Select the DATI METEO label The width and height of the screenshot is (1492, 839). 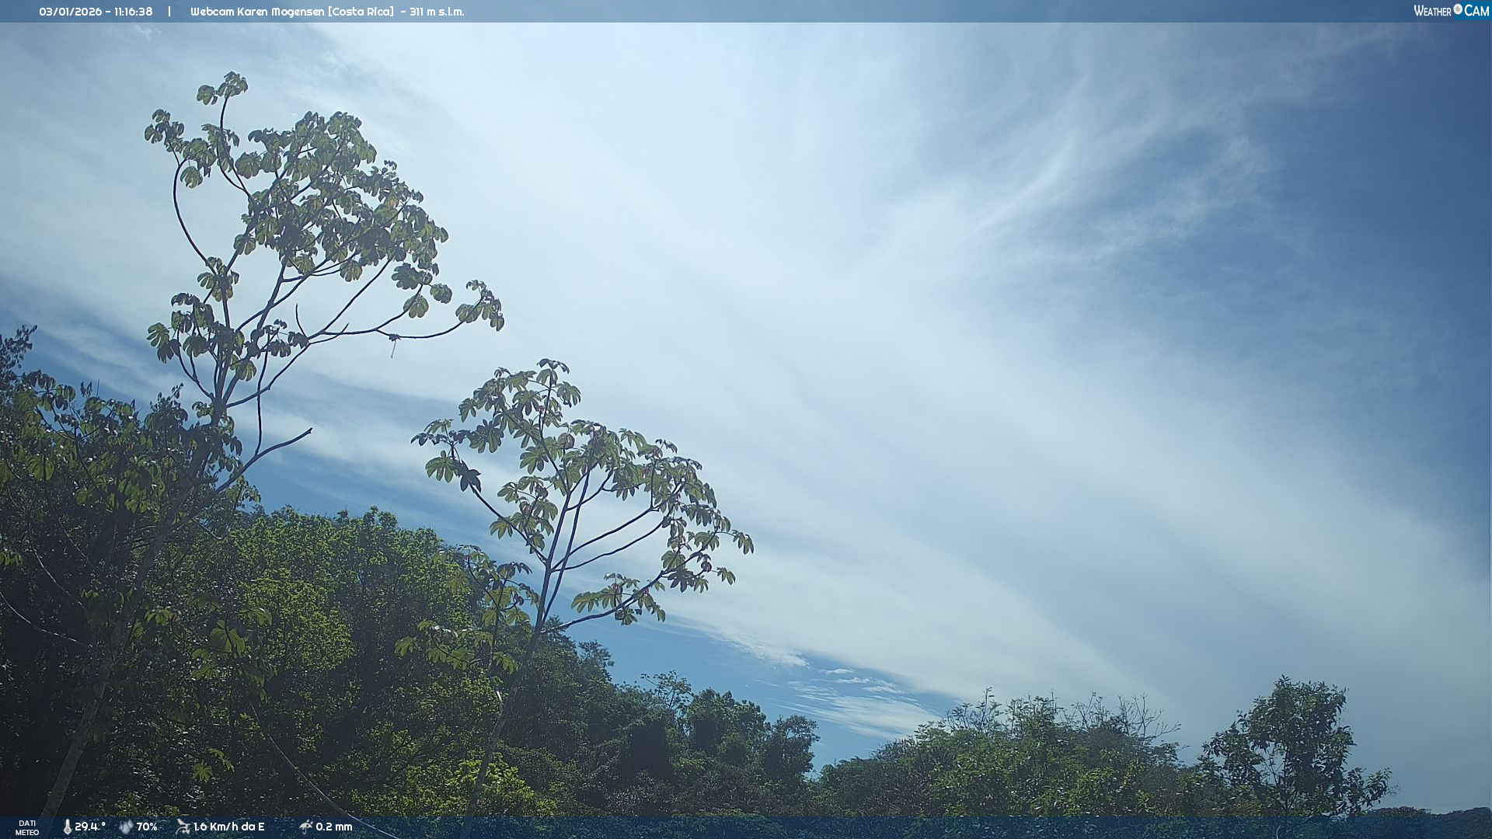[x=27, y=827]
